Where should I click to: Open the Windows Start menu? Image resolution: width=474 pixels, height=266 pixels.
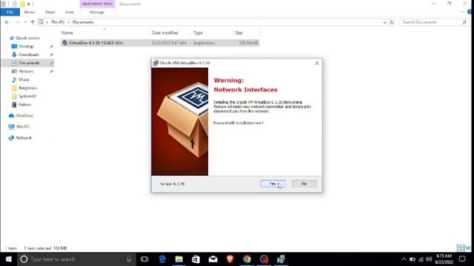point(8,259)
